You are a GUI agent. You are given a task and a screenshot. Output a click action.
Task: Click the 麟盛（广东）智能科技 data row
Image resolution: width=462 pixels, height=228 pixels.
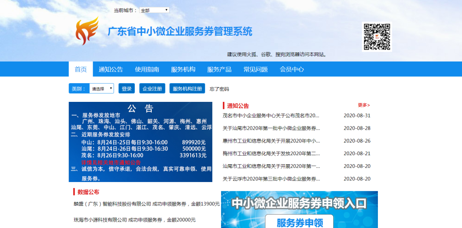pos(147,204)
